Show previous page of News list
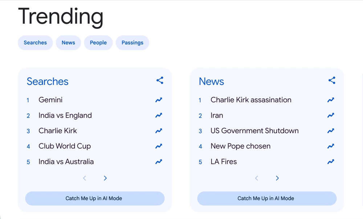 [257, 178]
